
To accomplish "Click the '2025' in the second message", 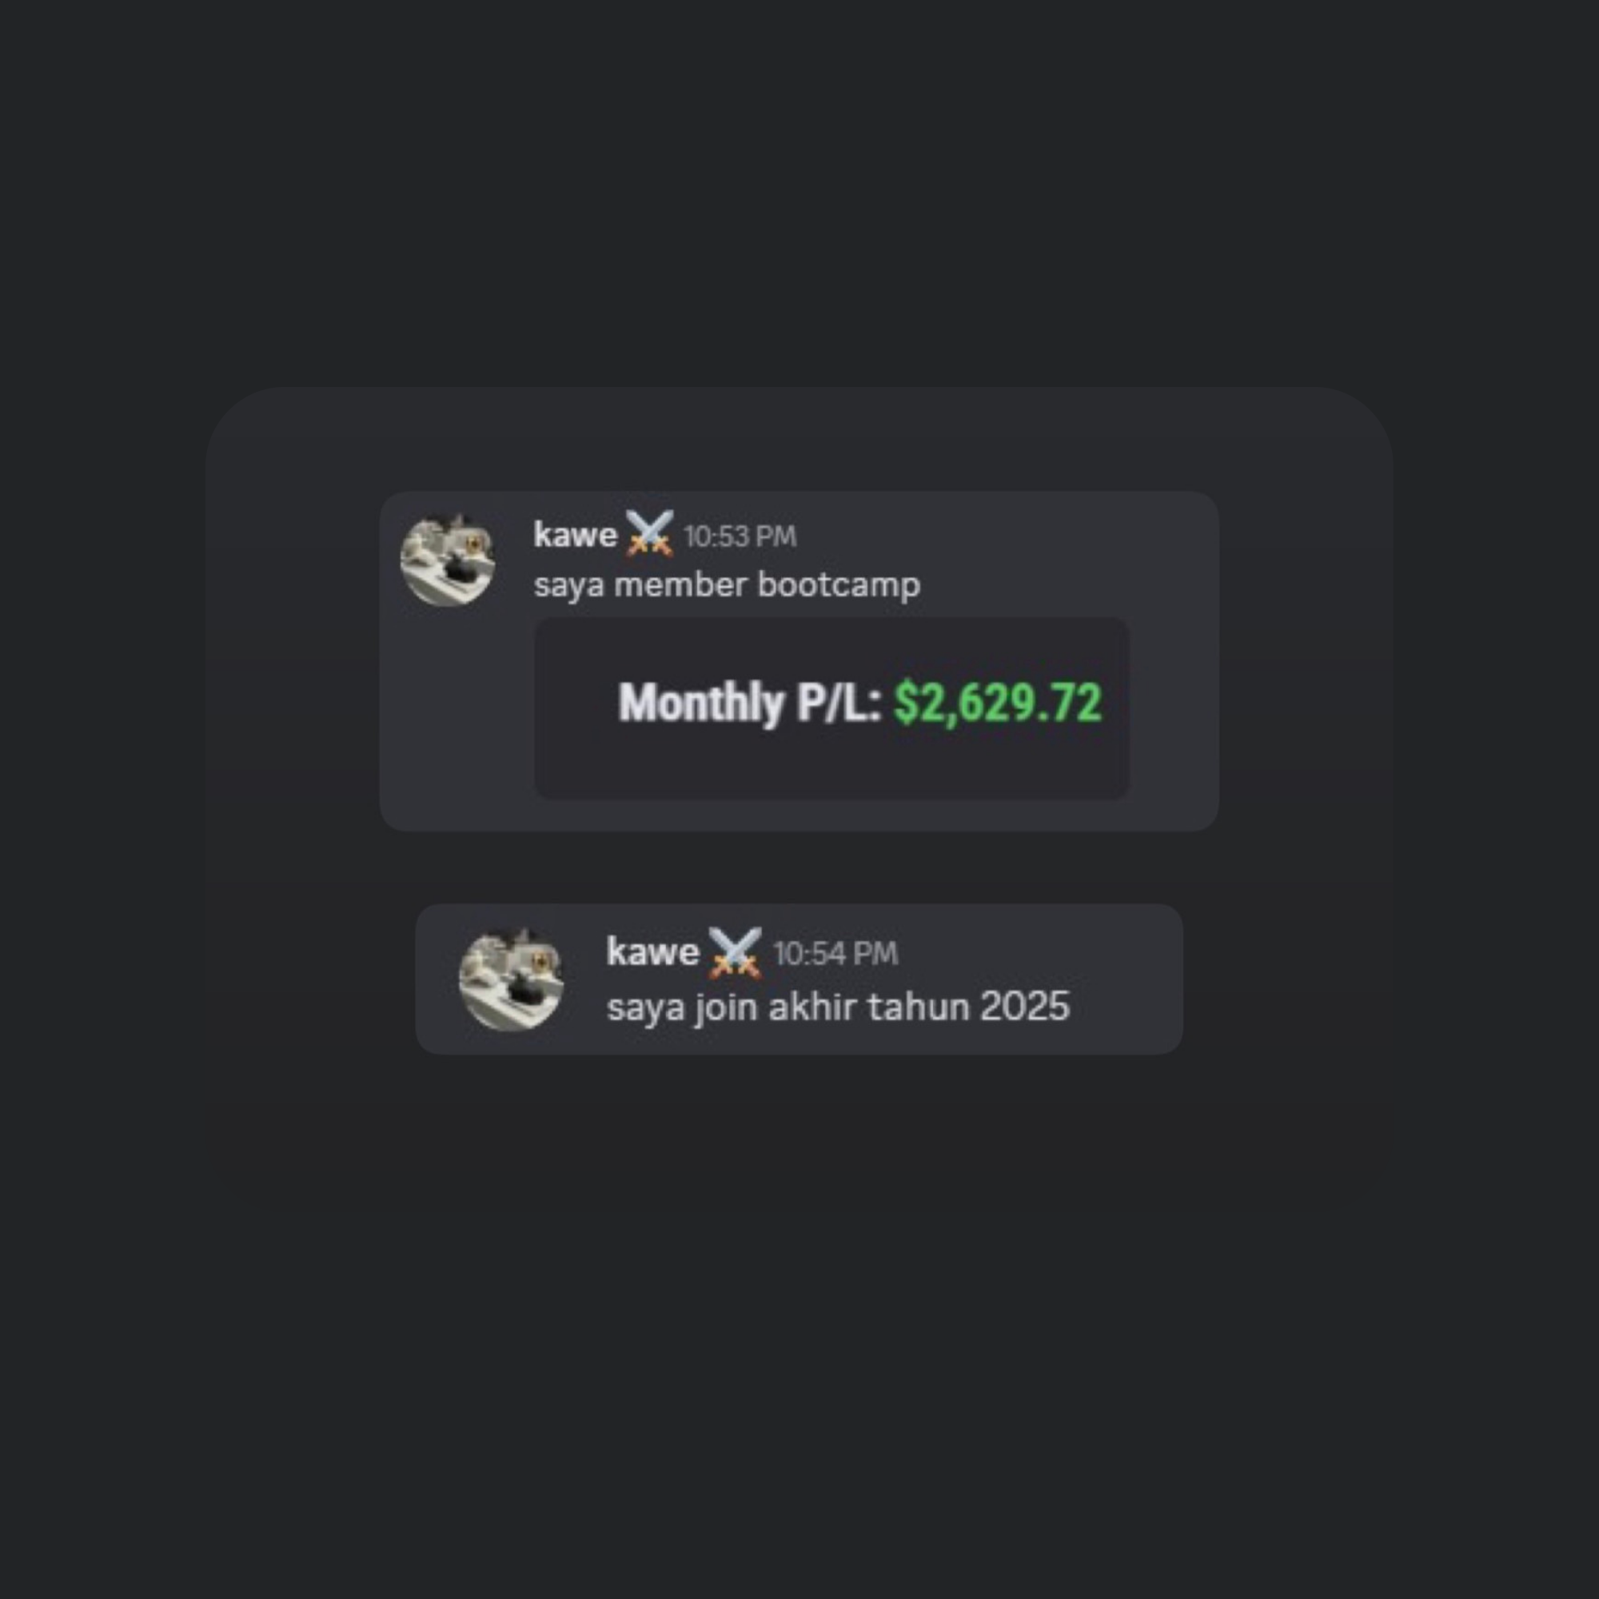I will 1025,1007.
